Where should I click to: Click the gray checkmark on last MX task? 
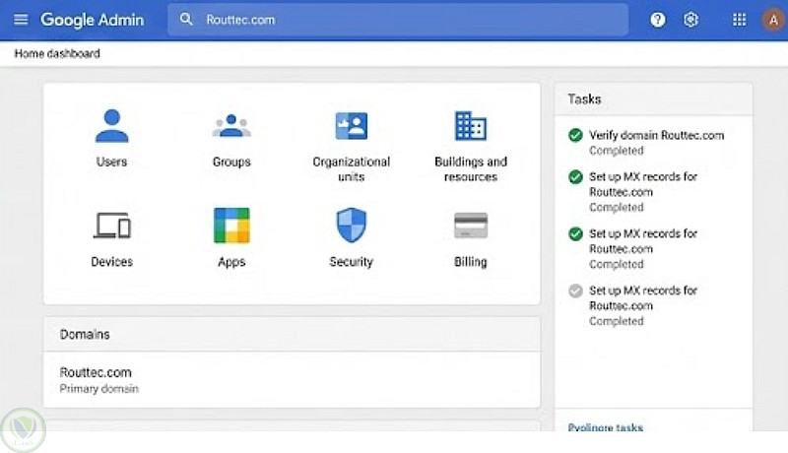click(x=575, y=291)
